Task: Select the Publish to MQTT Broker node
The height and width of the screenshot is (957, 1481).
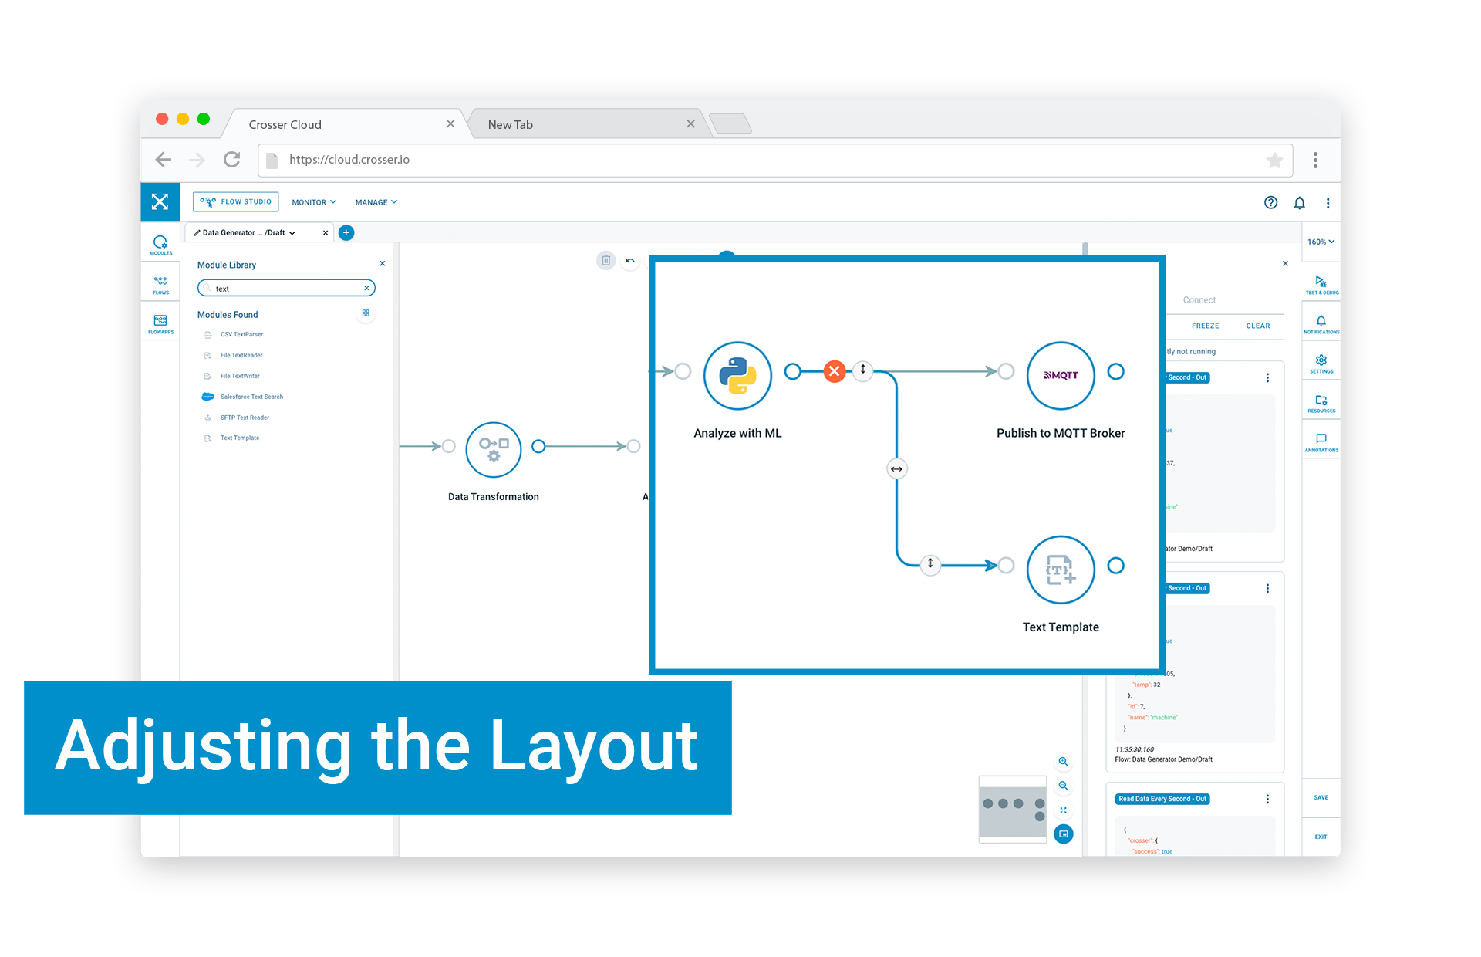Action: point(1061,375)
